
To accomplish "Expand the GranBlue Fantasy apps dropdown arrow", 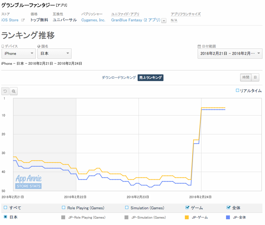I will 164,21.
